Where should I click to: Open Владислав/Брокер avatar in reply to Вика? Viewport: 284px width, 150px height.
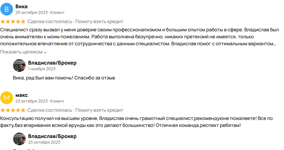point(19,66)
